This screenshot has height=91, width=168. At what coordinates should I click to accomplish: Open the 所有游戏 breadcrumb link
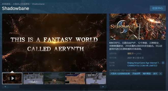(6, 4)
